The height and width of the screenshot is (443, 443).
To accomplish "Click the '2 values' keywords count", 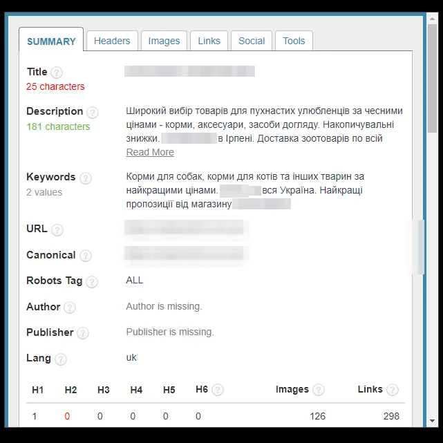I will coord(44,192).
